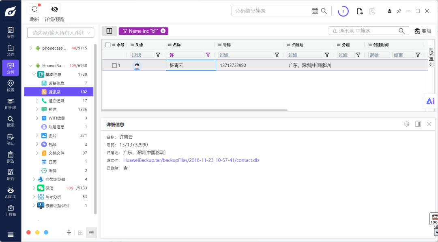Check the select-all checkbox in 序号 header
438x242 pixels.
pos(108,45)
